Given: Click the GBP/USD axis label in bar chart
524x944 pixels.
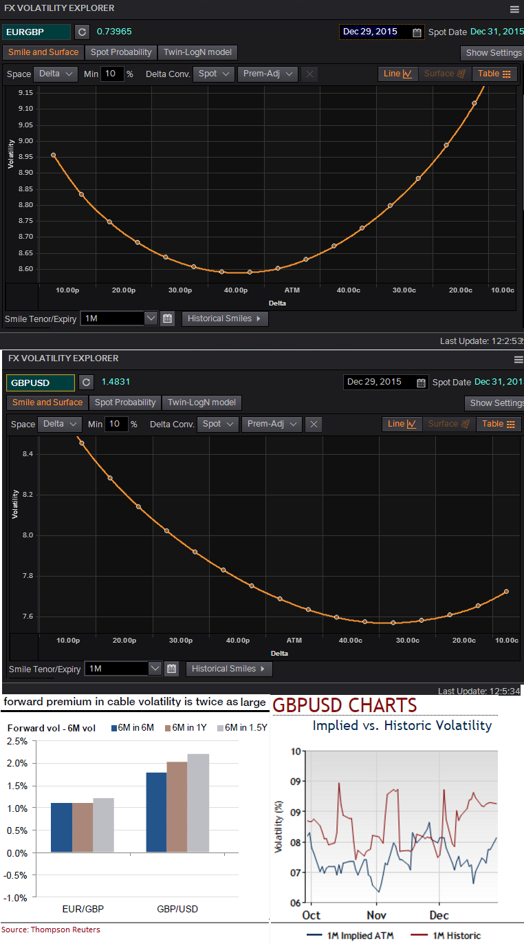Looking at the screenshot, I should click(x=178, y=909).
